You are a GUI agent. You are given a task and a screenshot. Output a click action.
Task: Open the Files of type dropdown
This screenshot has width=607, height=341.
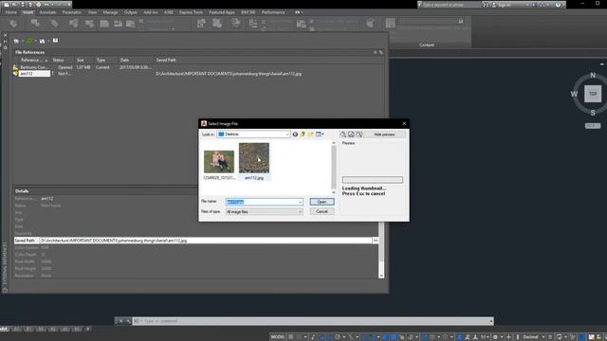(264, 212)
